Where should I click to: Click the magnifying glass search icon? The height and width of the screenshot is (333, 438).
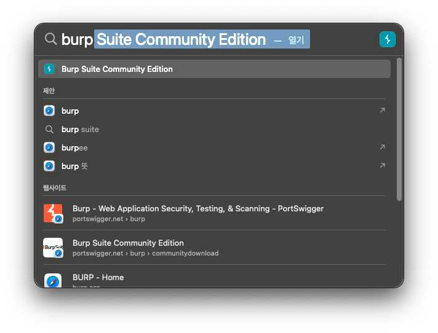tap(50, 39)
